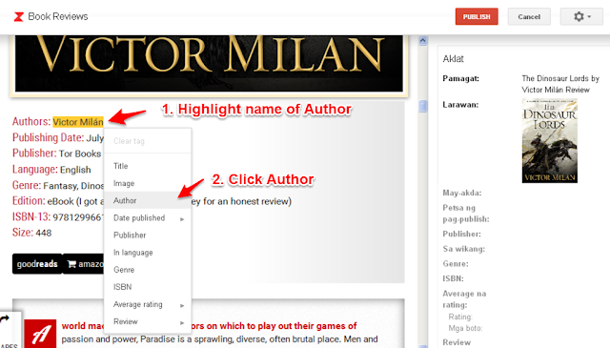Image resolution: width=610 pixels, height=348 pixels.
Task: Select Date published menu entry
Action: tap(148, 218)
